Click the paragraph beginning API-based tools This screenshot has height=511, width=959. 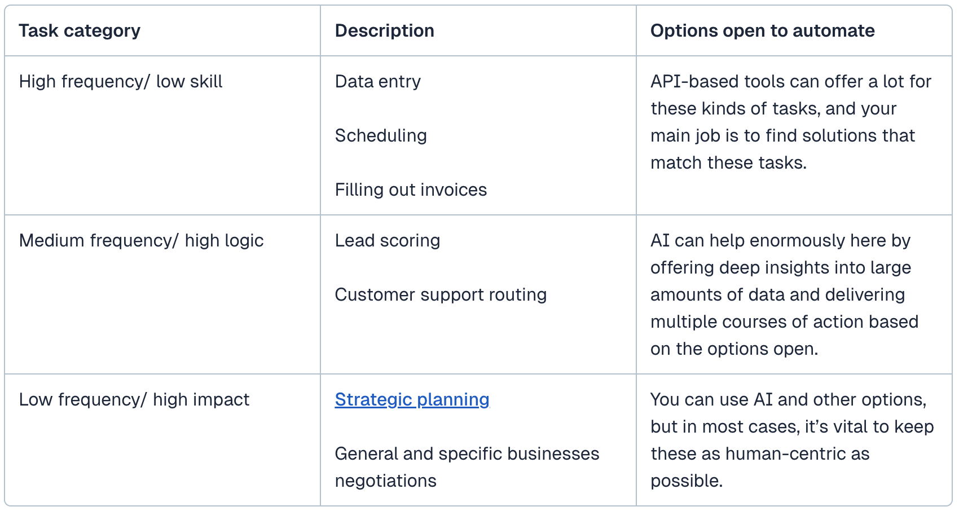pos(790,122)
